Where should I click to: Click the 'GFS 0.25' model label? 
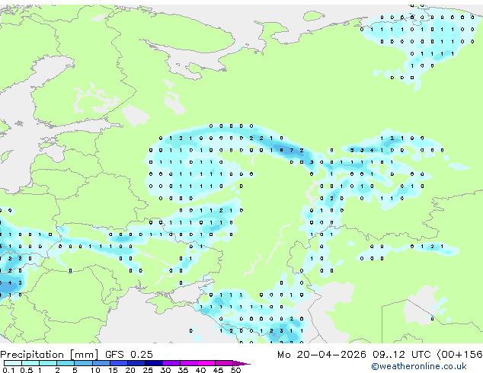tap(129, 355)
